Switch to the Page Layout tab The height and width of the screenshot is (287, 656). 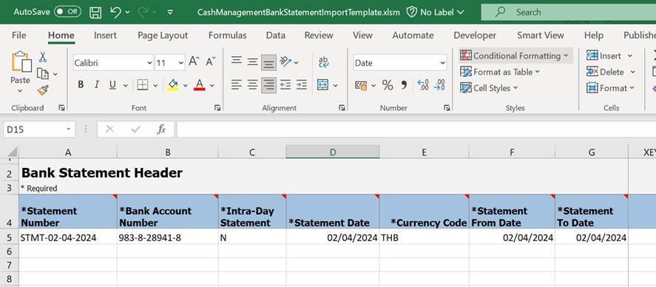point(163,36)
